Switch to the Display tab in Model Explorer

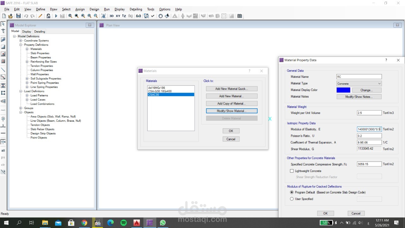click(x=27, y=31)
